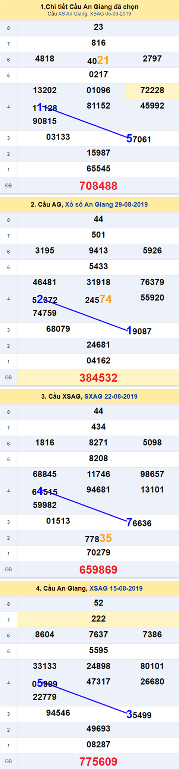Viewport: 179px width, 770px height.
Task: Click the number 59982
Action: point(45,505)
